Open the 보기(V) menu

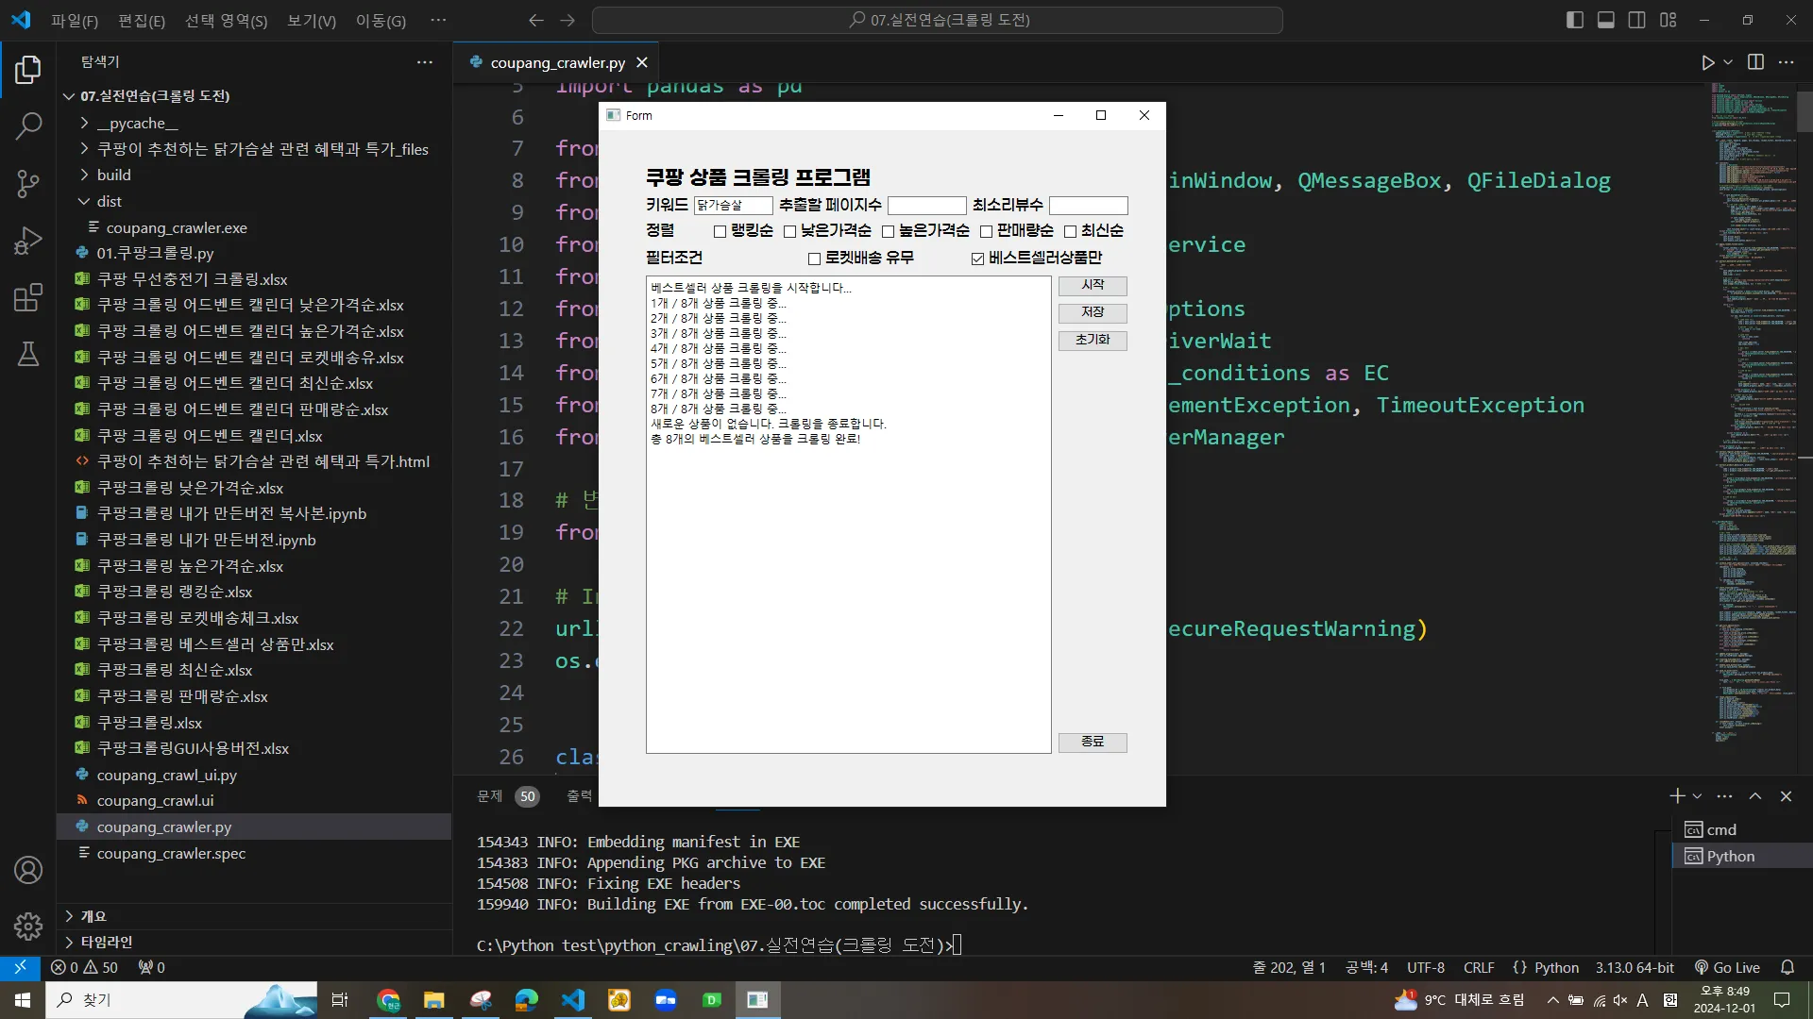tap(311, 20)
